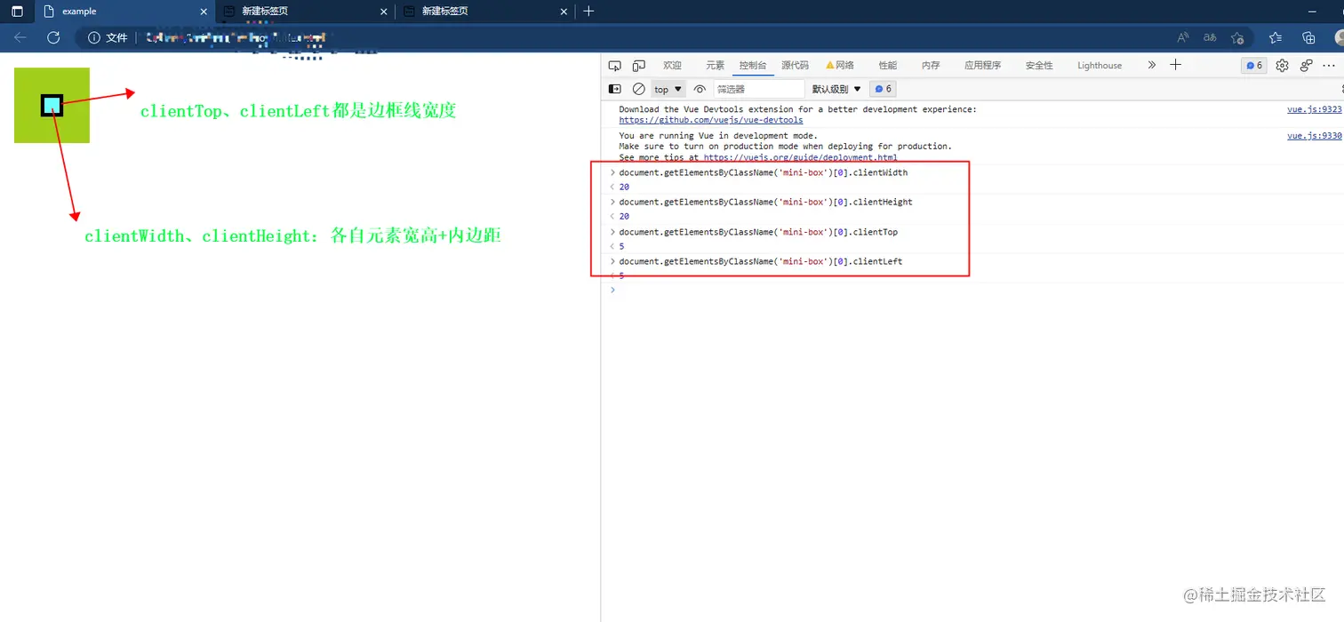Click the console clientLeft command line
The width and height of the screenshot is (1344, 622).
[761, 261]
